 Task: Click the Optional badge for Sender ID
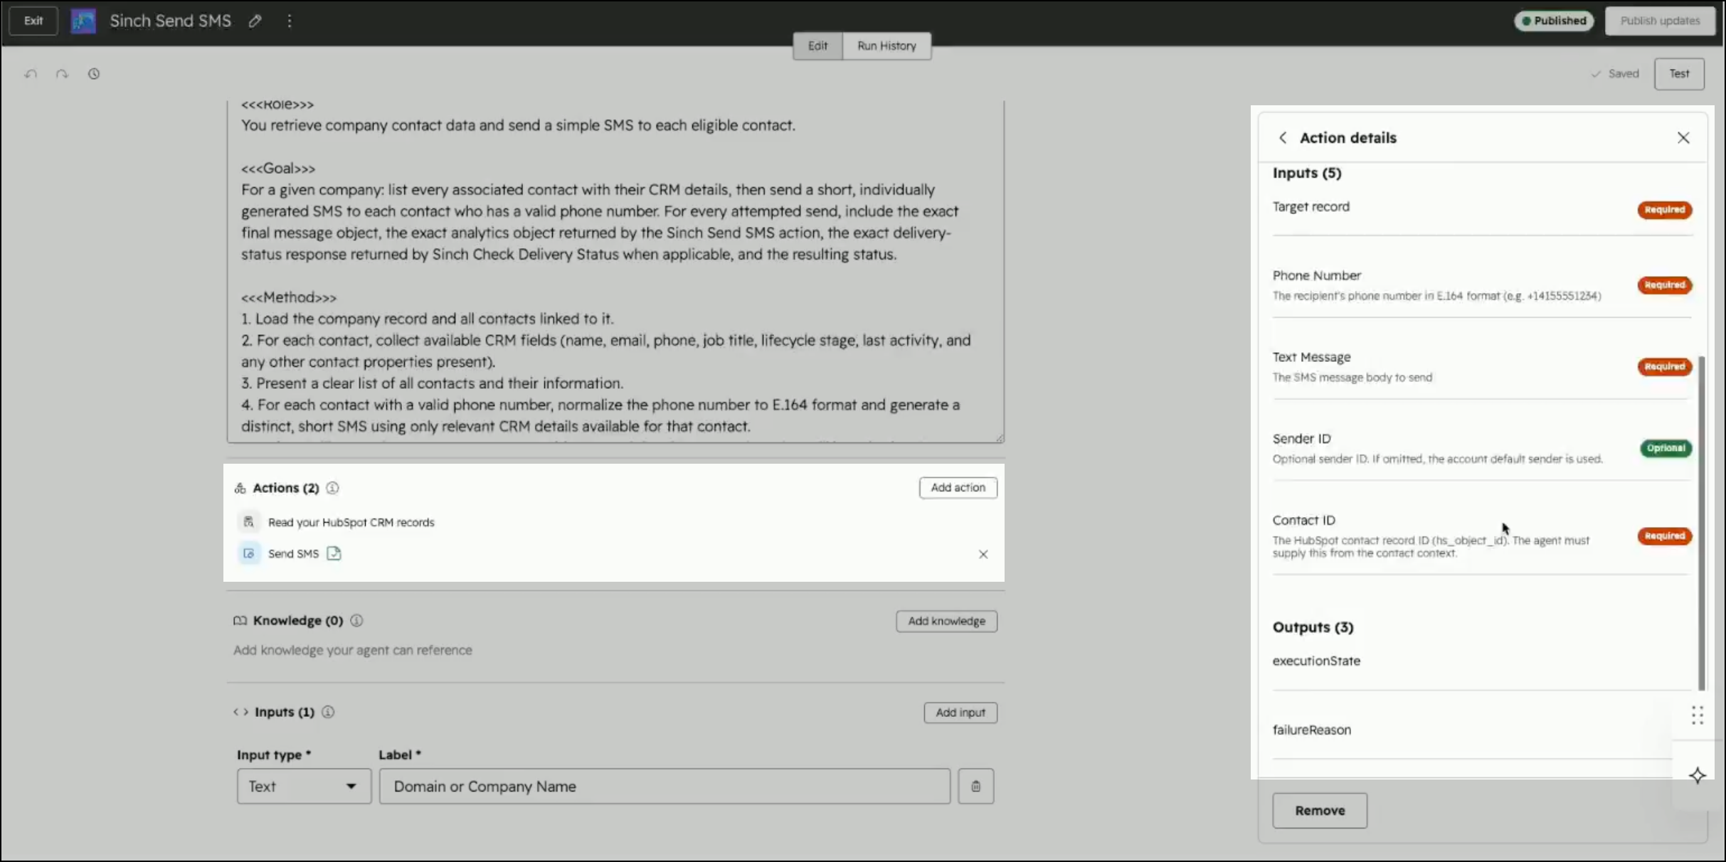click(x=1666, y=448)
